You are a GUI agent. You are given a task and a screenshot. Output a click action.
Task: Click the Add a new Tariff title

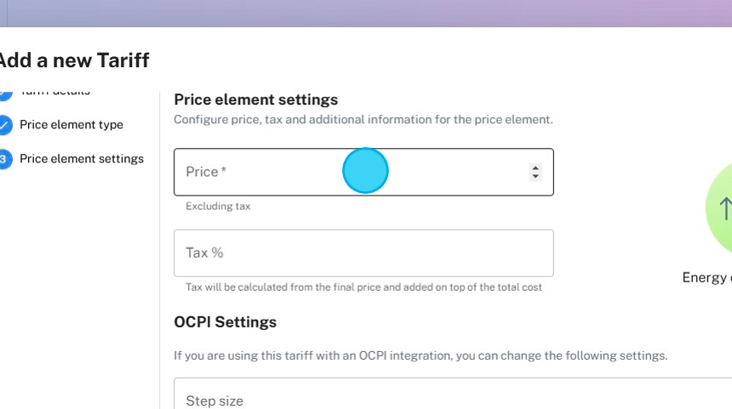73,60
